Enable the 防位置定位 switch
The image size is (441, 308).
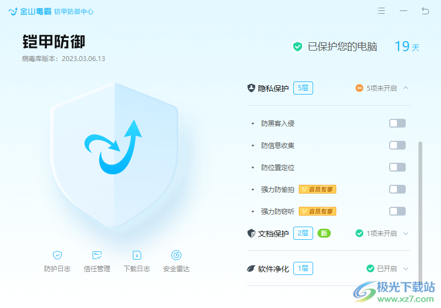point(397,167)
